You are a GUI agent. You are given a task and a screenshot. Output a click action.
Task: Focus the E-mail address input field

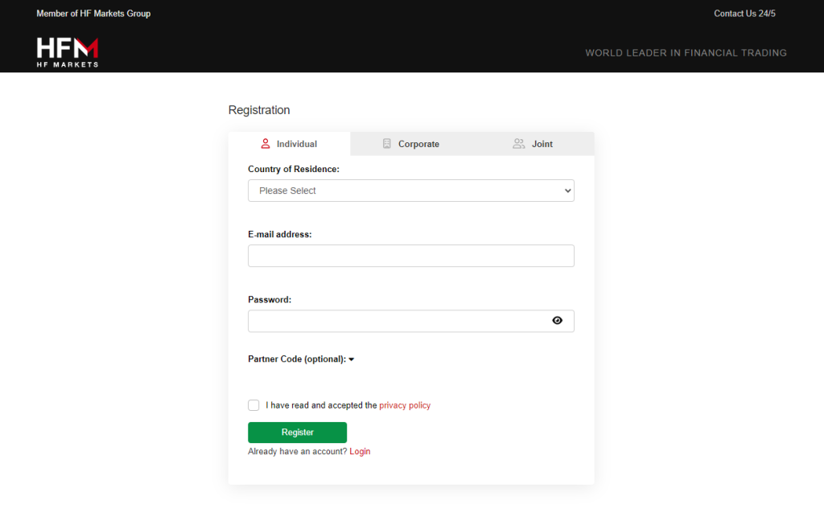tap(410, 256)
